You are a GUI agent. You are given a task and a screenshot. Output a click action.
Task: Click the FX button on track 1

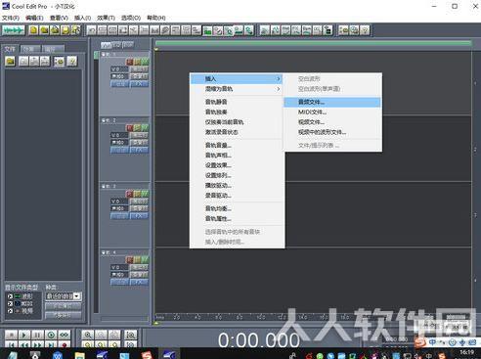(139, 84)
